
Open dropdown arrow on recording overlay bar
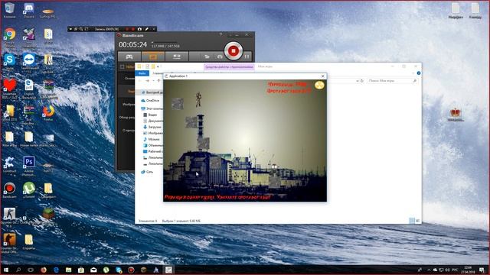pos(70,29)
